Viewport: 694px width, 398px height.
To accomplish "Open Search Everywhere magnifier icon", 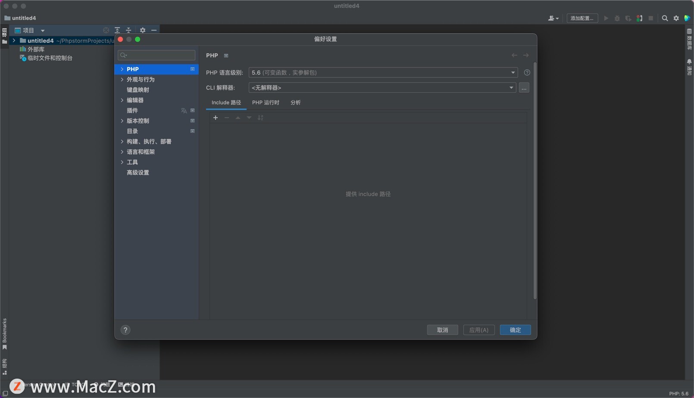I will [665, 18].
